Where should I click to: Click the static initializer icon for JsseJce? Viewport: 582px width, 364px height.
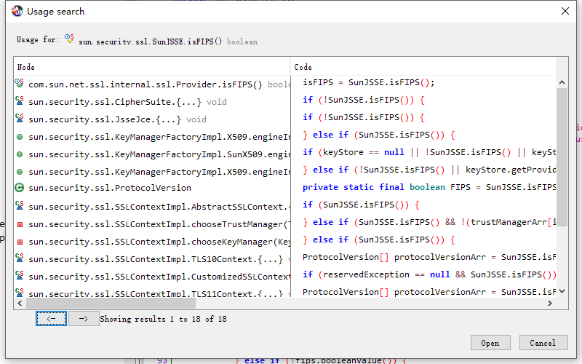click(20, 119)
